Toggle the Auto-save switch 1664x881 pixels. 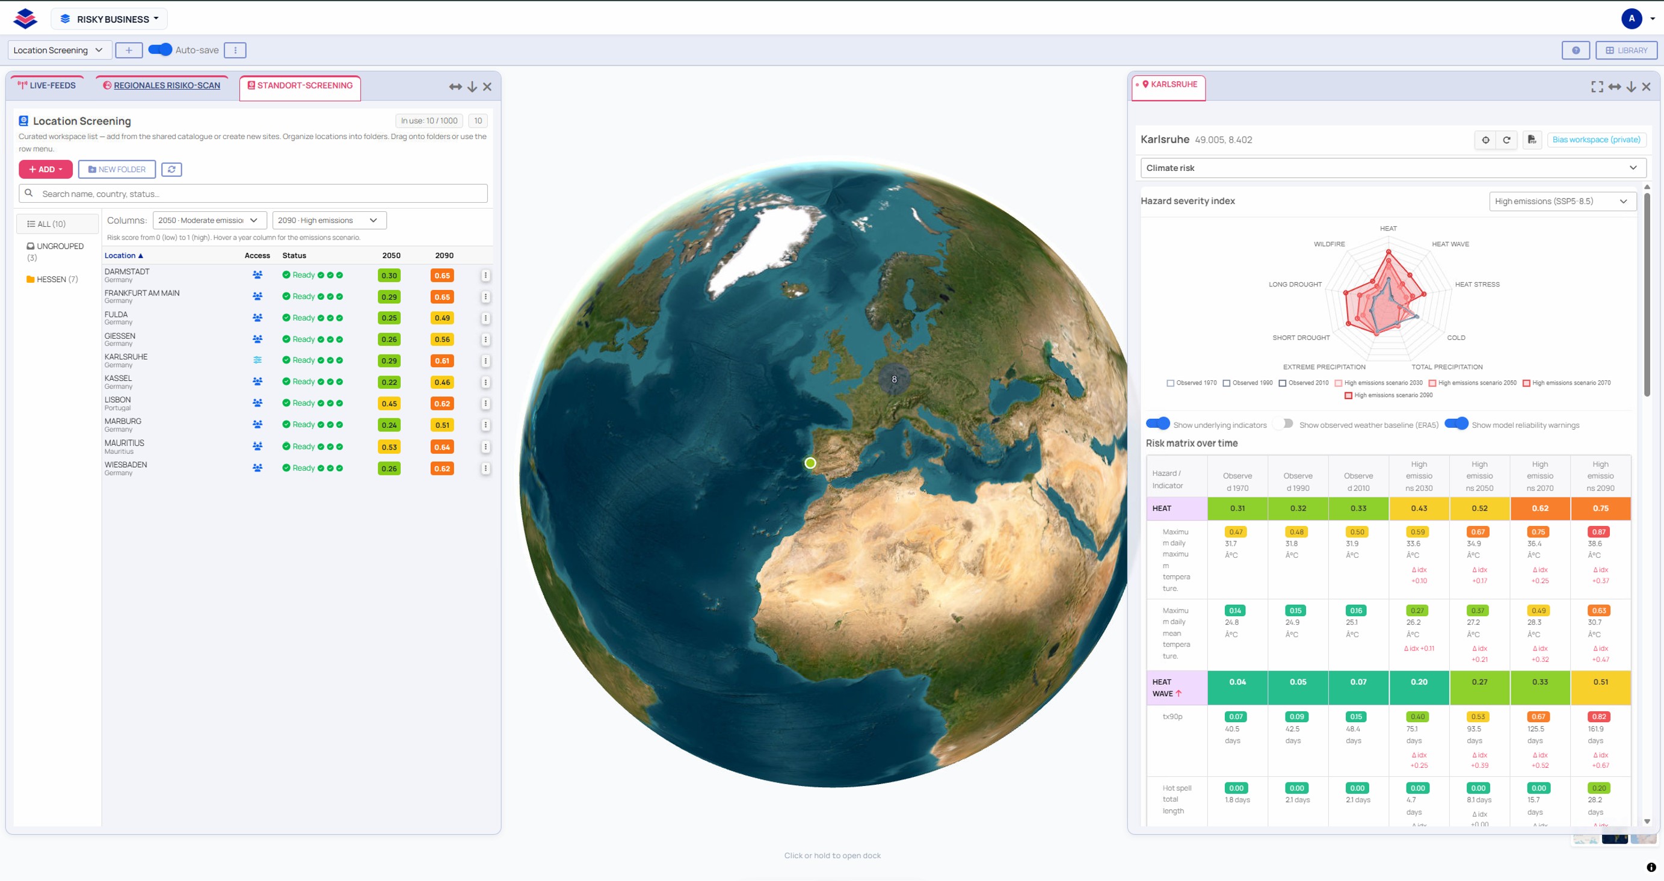tap(160, 50)
